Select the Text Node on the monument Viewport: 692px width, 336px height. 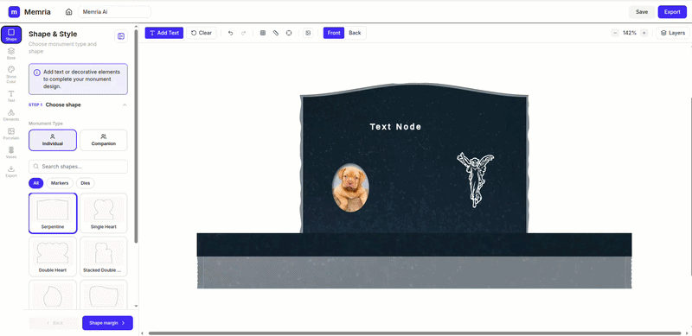point(395,127)
